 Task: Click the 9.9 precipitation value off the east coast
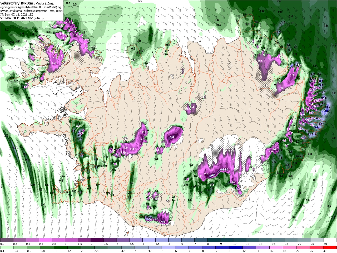[316, 127]
